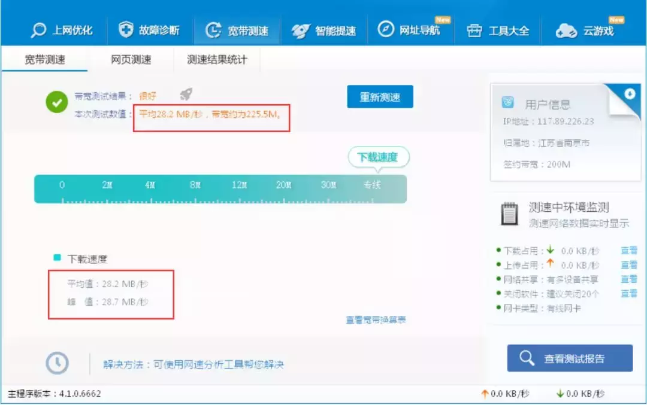Open the 测速结果统计 tab
Image resolution: width=647 pixels, height=405 pixels.
(x=217, y=59)
